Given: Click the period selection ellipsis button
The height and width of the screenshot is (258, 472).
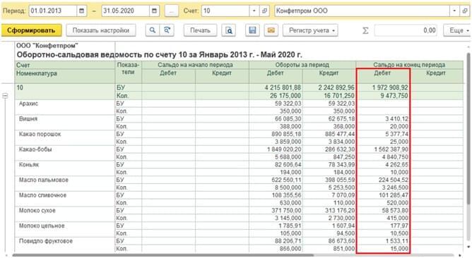Looking at the screenshot, I should tap(172, 11).
